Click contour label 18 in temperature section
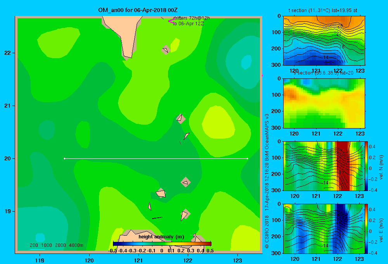 click(342, 47)
